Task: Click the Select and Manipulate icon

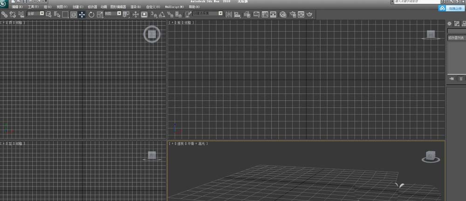Action: coord(136,14)
